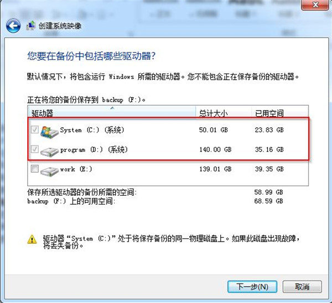Screen dimensions: 332x303
Task: Click the work (E:) drive icon
Action: point(49,171)
